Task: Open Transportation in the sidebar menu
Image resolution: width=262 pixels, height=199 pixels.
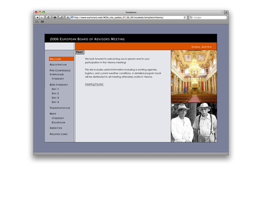Action: (60, 108)
